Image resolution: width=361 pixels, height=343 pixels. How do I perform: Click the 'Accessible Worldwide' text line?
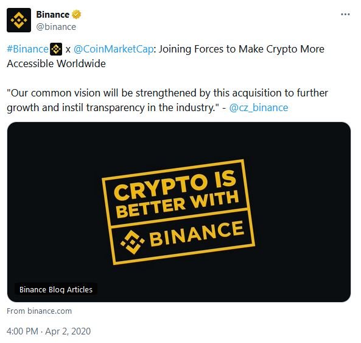point(56,63)
